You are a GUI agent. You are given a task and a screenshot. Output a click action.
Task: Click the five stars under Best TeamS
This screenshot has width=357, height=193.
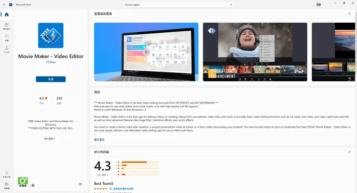(100, 189)
